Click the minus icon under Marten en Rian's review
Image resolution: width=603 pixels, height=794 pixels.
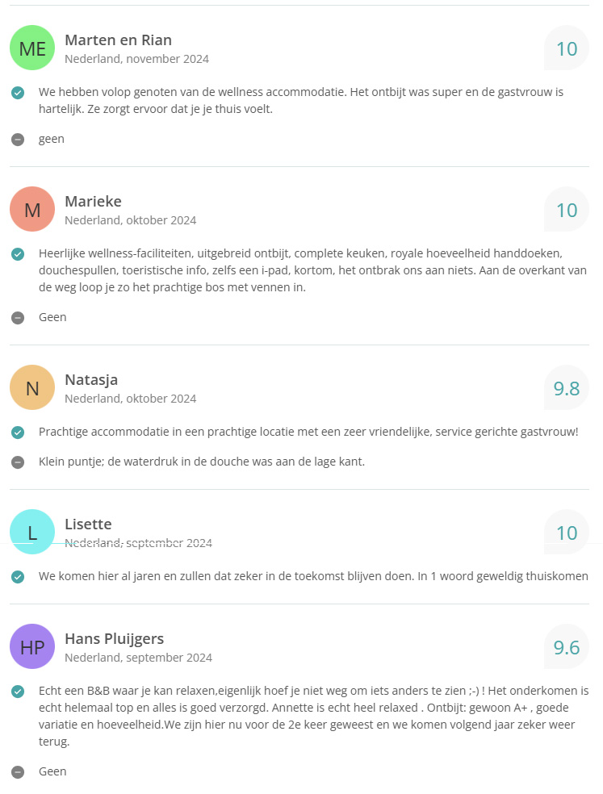coord(18,140)
